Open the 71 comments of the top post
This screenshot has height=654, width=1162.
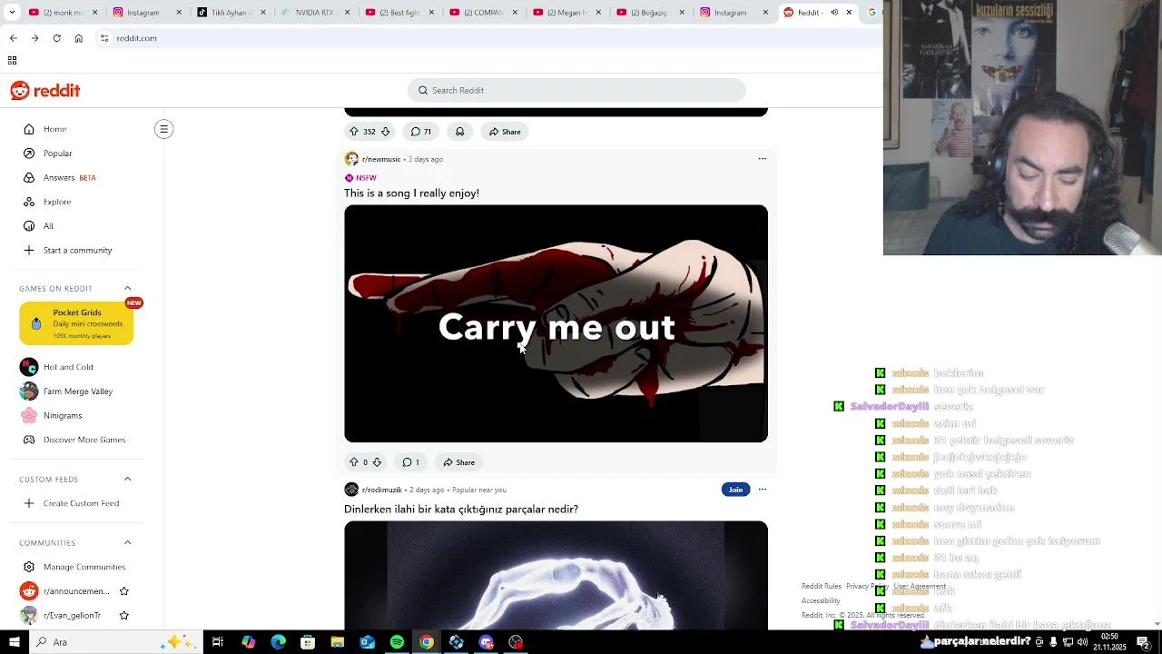pos(420,132)
